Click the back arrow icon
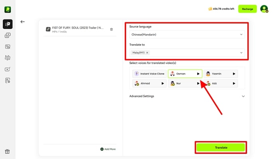Image resolution: width=273 pixels, height=159 pixels. 23,22
